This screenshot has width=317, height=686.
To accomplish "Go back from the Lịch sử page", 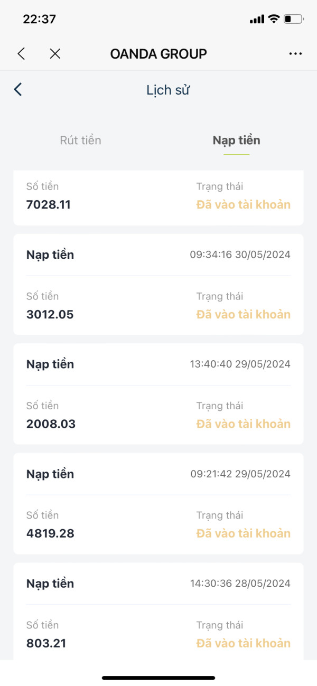I will click(18, 89).
